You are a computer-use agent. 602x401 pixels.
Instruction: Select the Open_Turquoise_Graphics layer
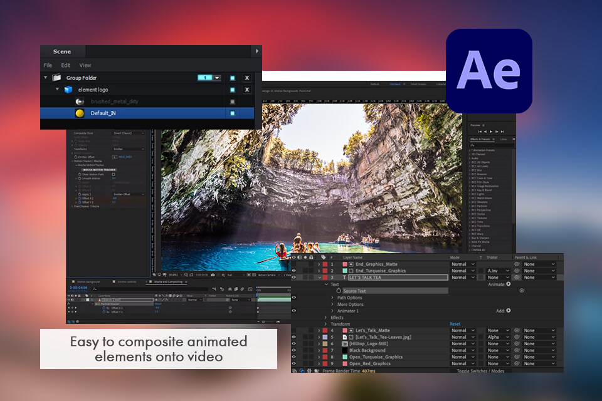(376, 357)
